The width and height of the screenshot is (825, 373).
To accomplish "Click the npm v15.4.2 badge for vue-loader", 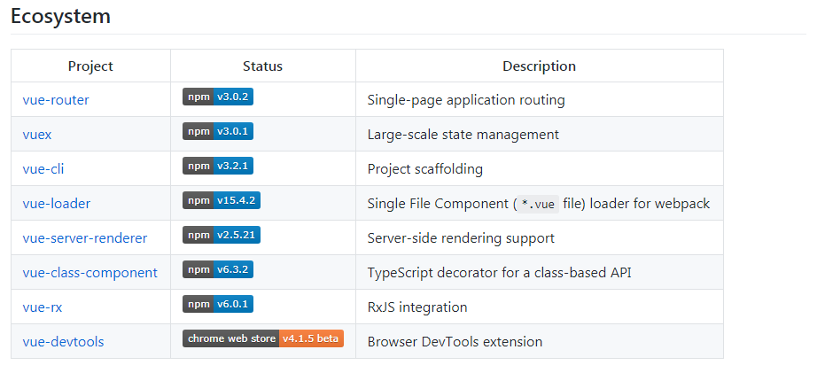I will click(222, 200).
